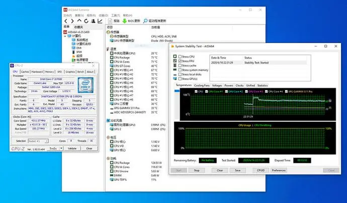347x203 pixels.
Task: Click the Power section header icon
Action: click(108, 158)
